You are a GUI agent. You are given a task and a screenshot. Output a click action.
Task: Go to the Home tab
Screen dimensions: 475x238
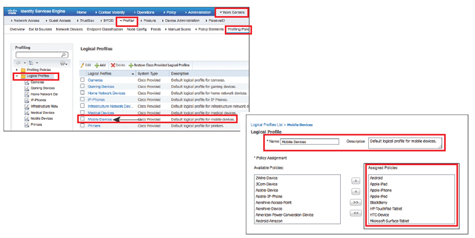coord(82,13)
